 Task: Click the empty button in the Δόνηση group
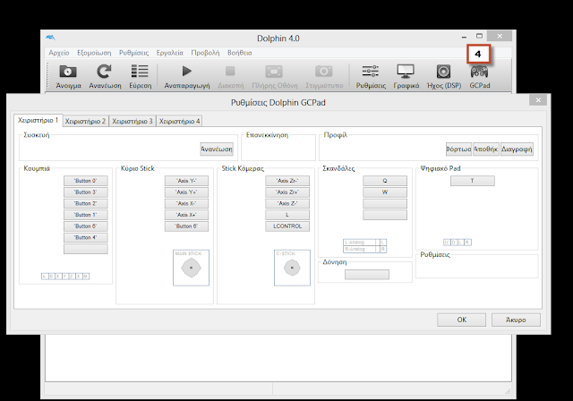pos(367,275)
